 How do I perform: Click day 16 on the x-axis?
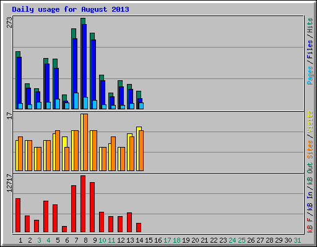[158, 240]
